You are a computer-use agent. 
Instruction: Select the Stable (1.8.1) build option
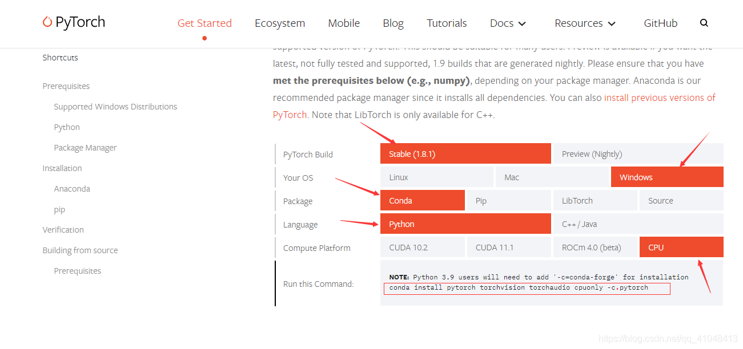tap(465, 154)
